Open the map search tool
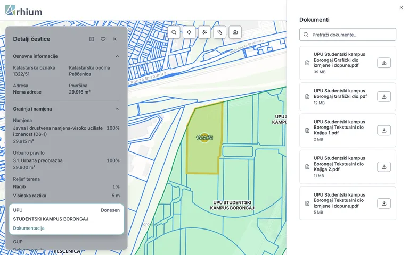 pyautogui.click(x=174, y=32)
